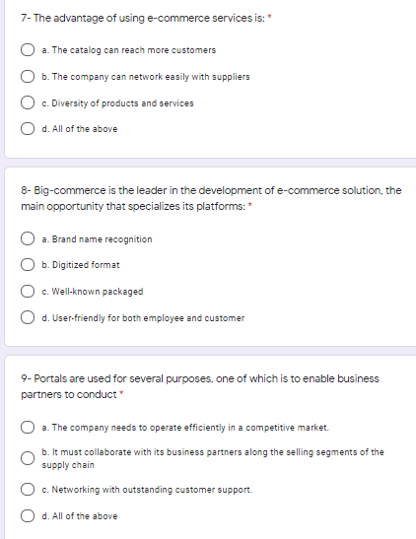This screenshot has height=539, width=416.
Task: Choose 'The company can network easily with suppliers'
Action: click(28, 76)
